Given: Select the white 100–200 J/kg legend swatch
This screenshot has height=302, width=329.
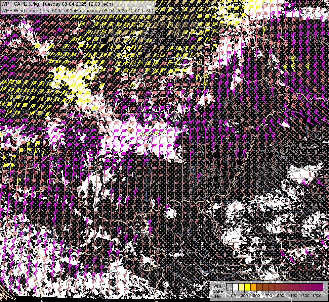Looking at the screenshot, I should click(x=236, y=287).
